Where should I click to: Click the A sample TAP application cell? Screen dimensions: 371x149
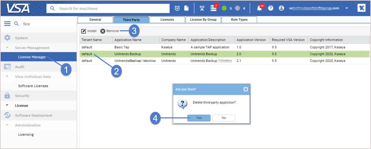[x=210, y=47]
